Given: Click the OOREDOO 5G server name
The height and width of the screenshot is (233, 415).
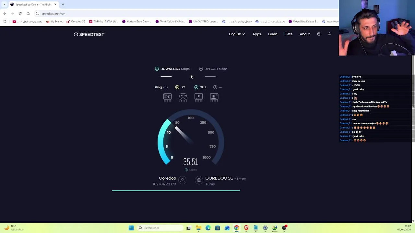Looking at the screenshot, I should (x=219, y=178).
